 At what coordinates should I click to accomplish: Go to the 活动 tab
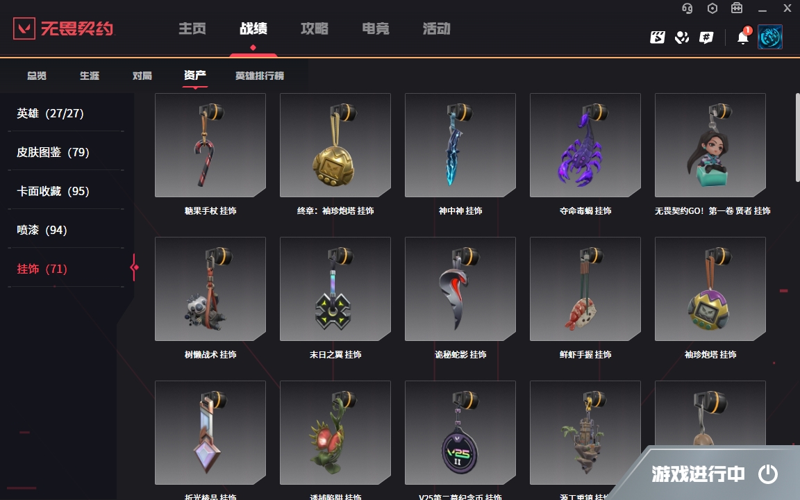(437, 28)
